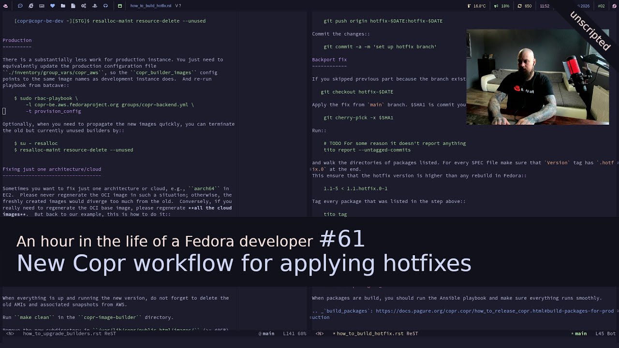Click the '# TODO For some reason' comment line
The image size is (619, 348).
point(395,143)
